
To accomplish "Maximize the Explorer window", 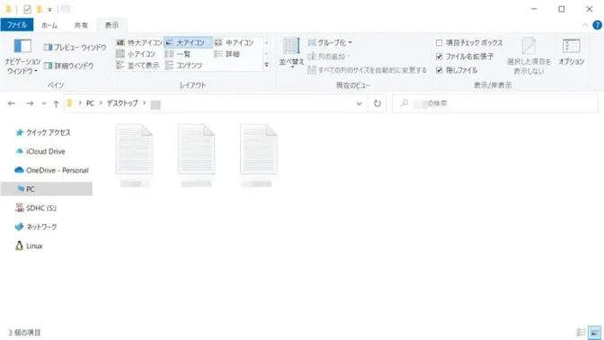I will tap(562, 9).
